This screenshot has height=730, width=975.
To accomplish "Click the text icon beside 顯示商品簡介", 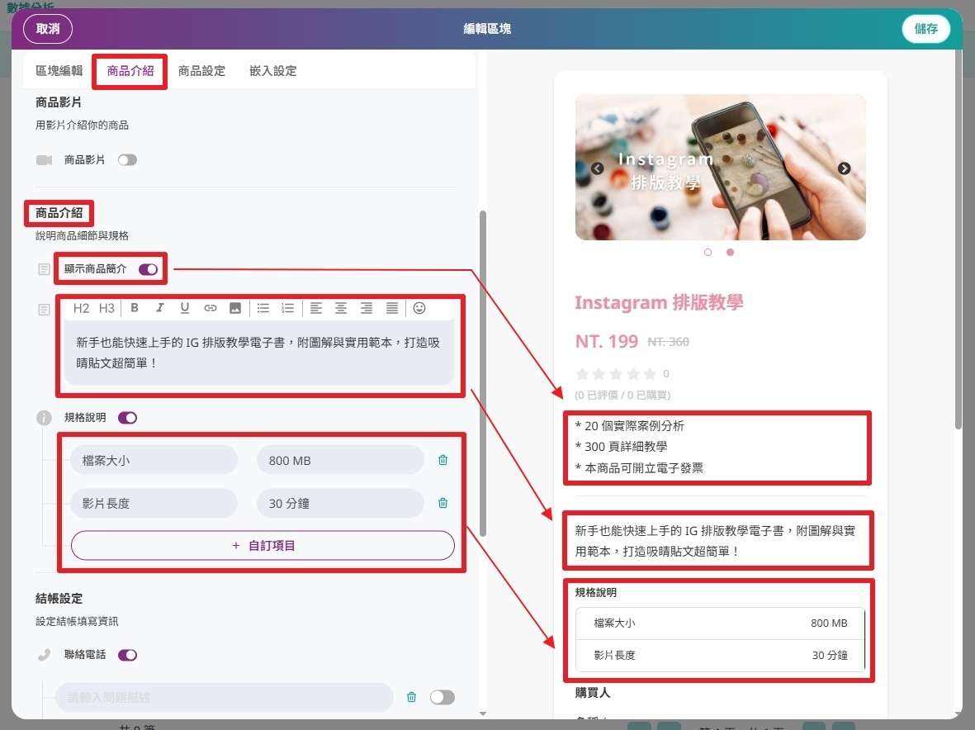I will (x=44, y=269).
